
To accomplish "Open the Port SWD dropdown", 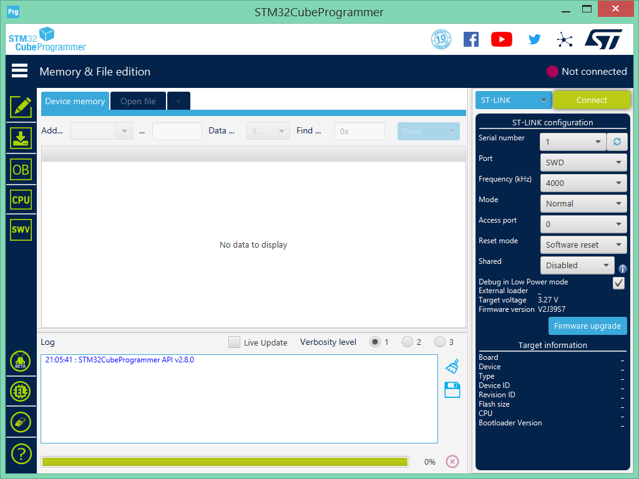I will pos(583,162).
